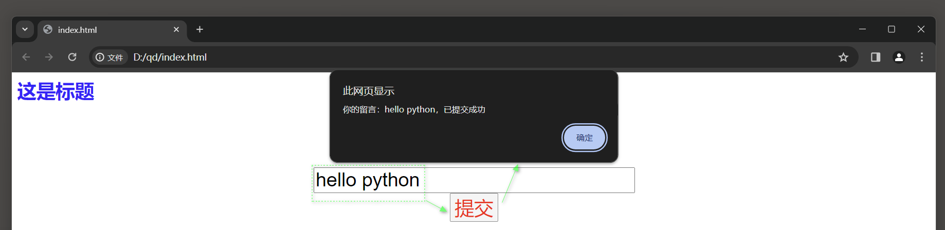Confirm the alert with 确定 button
The image size is (945, 230).
[x=585, y=138]
